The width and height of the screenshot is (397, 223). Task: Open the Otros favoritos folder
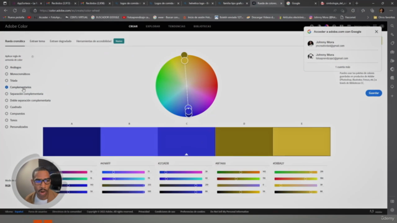pos(384,17)
